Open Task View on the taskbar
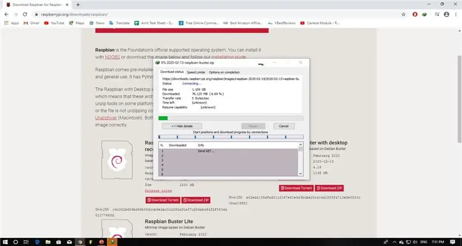The height and width of the screenshot is (246, 462). [26, 242]
